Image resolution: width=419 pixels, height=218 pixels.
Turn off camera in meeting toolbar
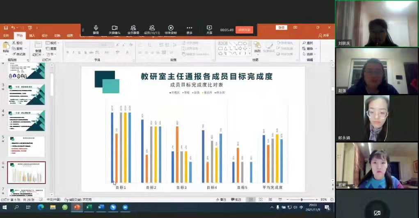click(114, 30)
